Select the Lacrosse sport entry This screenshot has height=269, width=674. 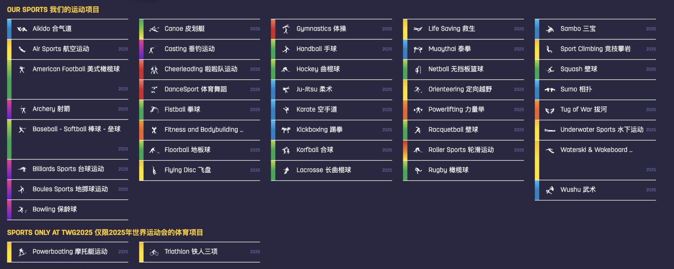point(332,170)
